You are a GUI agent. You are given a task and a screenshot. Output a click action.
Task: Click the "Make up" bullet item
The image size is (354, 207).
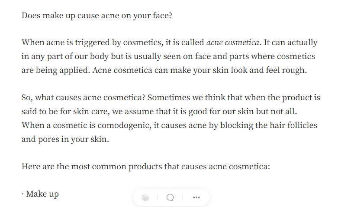point(42,194)
